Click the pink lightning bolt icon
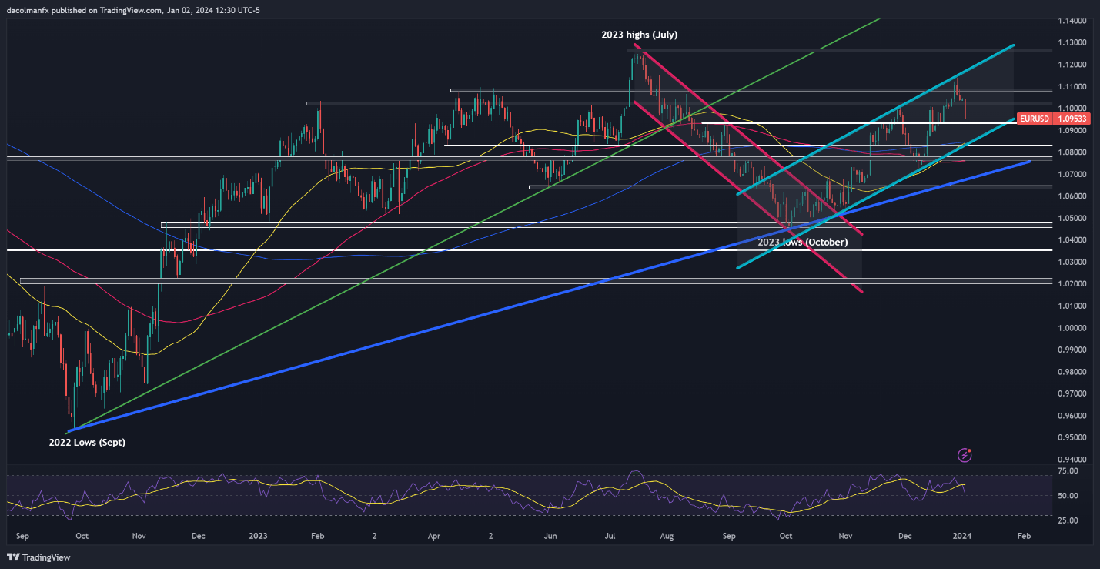 (x=965, y=455)
